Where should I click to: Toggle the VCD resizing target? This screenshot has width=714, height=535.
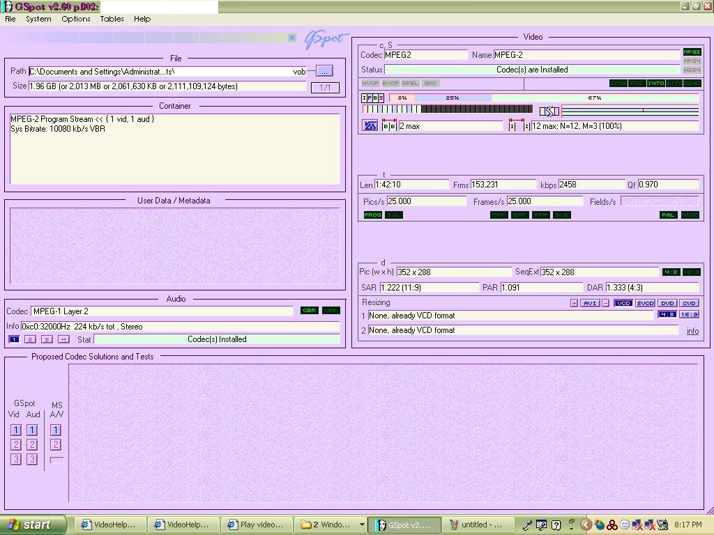click(x=623, y=303)
